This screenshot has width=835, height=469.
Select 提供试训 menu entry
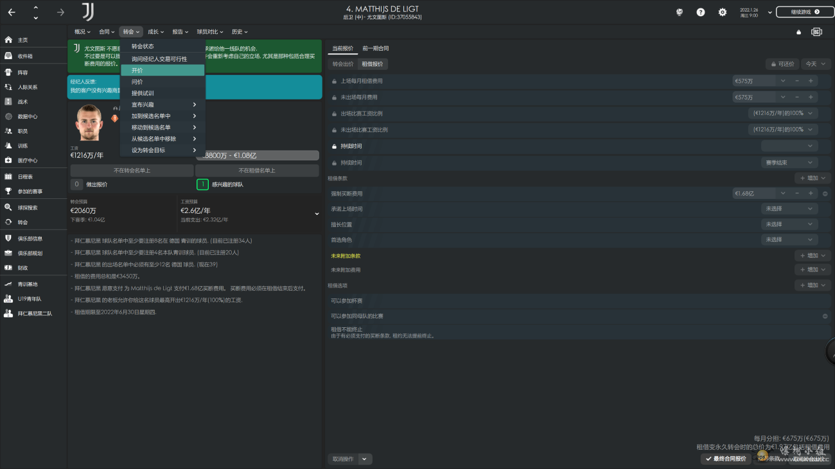pyautogui.click(x=163, y=94)
